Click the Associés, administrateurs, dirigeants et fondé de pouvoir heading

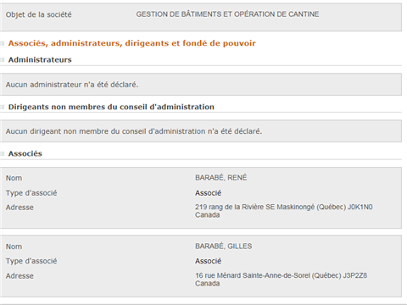131,43
